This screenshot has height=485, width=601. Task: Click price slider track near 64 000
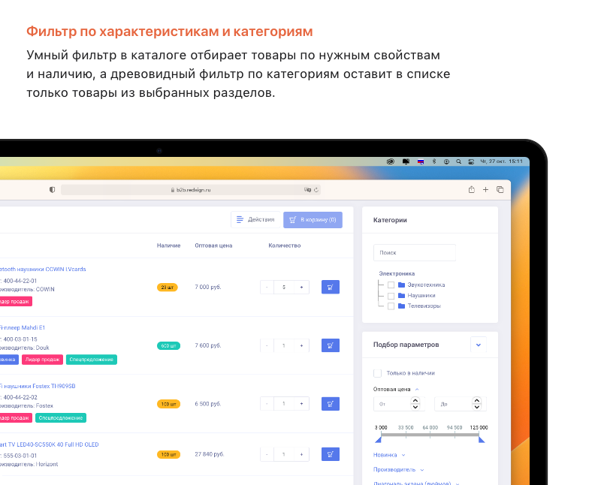(x=430, y=435)
